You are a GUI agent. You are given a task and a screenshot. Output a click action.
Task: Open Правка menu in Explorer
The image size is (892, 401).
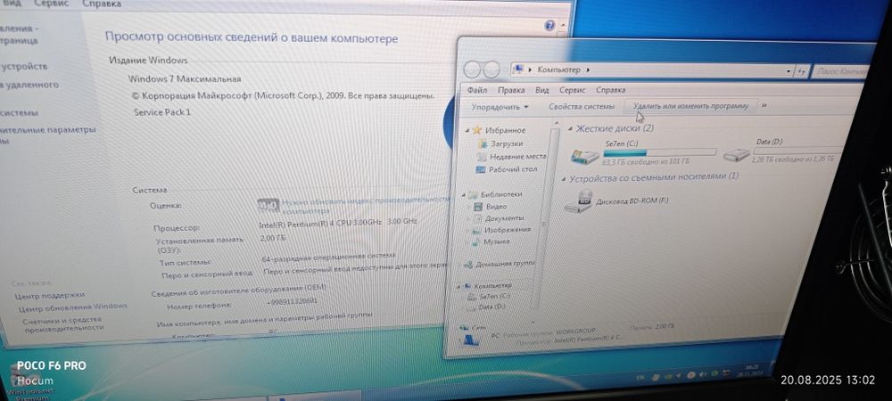pos(511,90)
